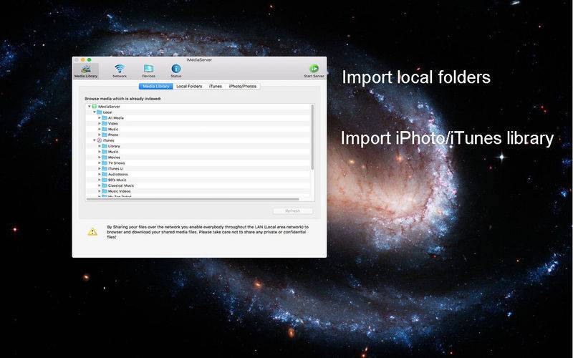
Task: Expand the All Media folder
Action: tap(99, 118)
